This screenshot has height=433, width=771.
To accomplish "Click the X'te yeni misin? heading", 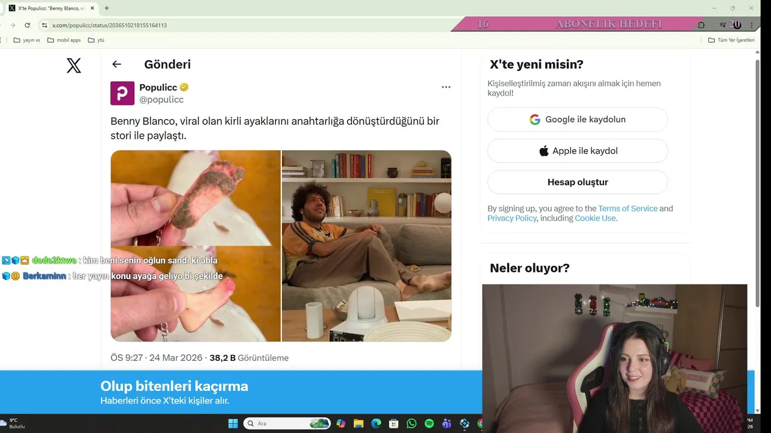I will pos(537,64).
